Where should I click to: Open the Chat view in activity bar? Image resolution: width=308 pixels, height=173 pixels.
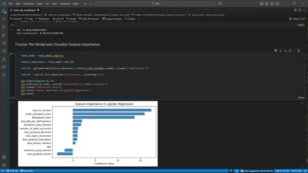4,51
